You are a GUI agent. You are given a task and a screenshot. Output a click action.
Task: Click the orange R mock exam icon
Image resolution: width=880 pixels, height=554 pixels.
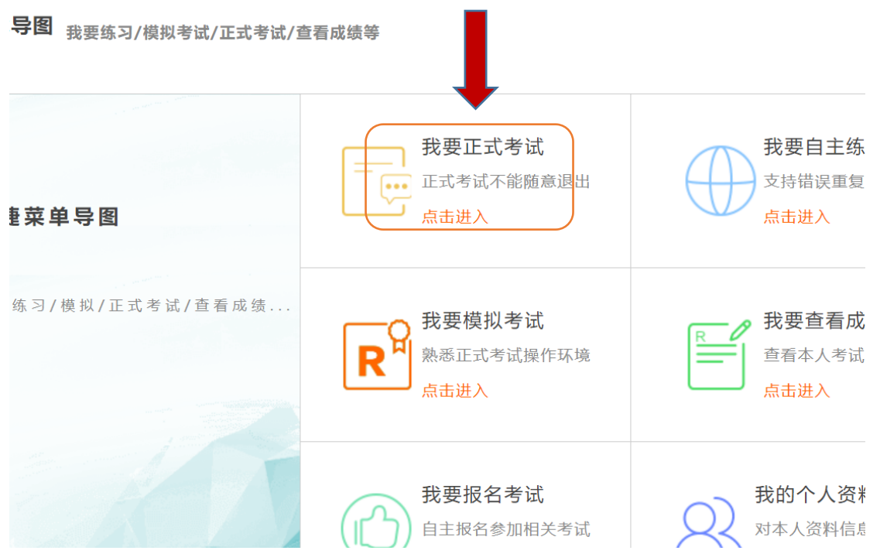[x=376, y=355]
